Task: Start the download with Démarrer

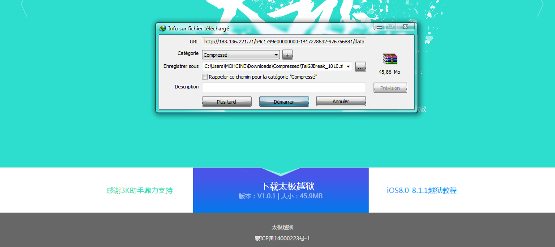Action: click(284, 101)
